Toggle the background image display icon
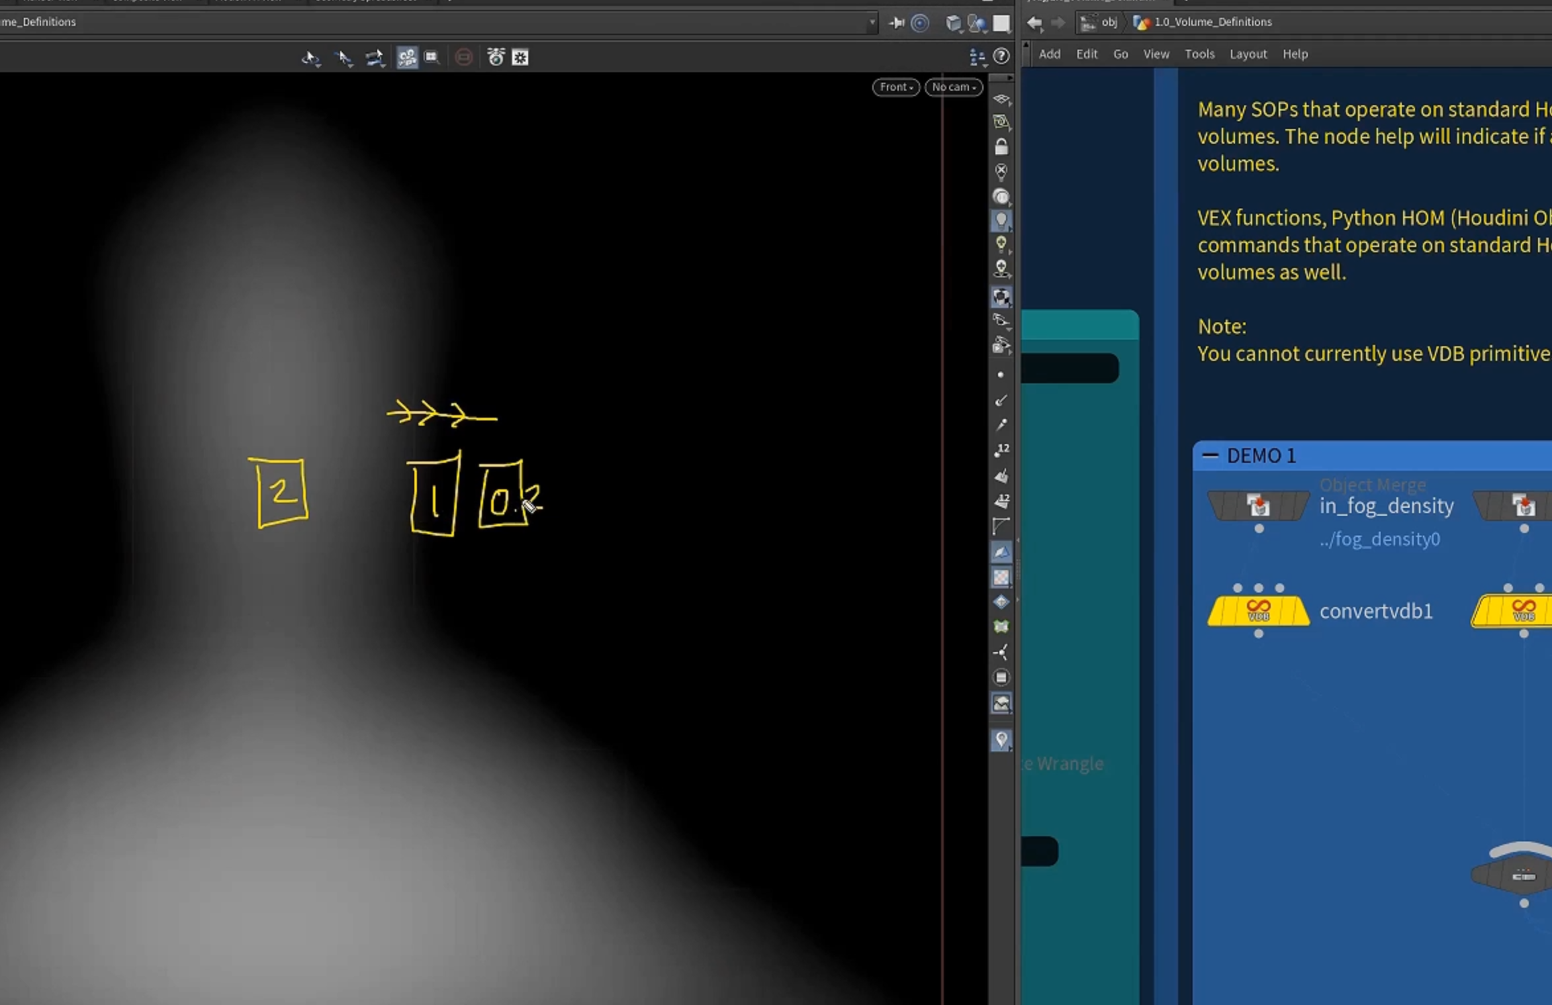The height and width of the screenshot is (1005, 1552). pyautogui.click(x=1001, y=703)
